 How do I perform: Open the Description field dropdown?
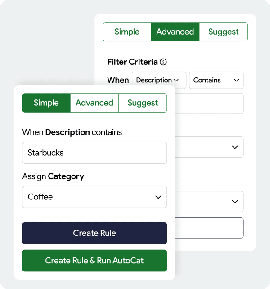click(x=159, y=80)
